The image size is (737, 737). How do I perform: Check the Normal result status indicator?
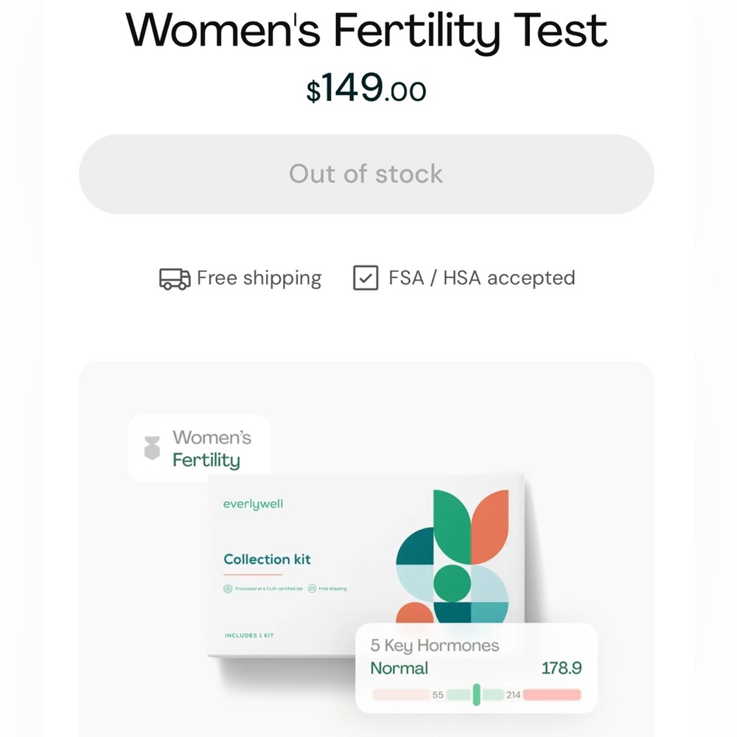point(399,668)
